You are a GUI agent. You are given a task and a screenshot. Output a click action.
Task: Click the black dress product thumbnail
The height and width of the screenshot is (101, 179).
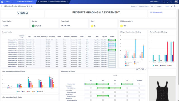coord(162,89)
